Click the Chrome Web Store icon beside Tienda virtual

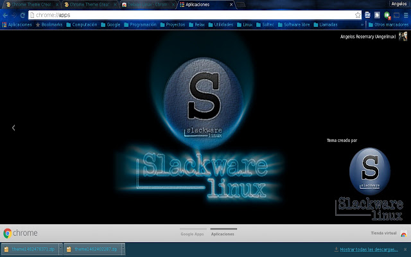pyautogui.click(x=404, y=233)
